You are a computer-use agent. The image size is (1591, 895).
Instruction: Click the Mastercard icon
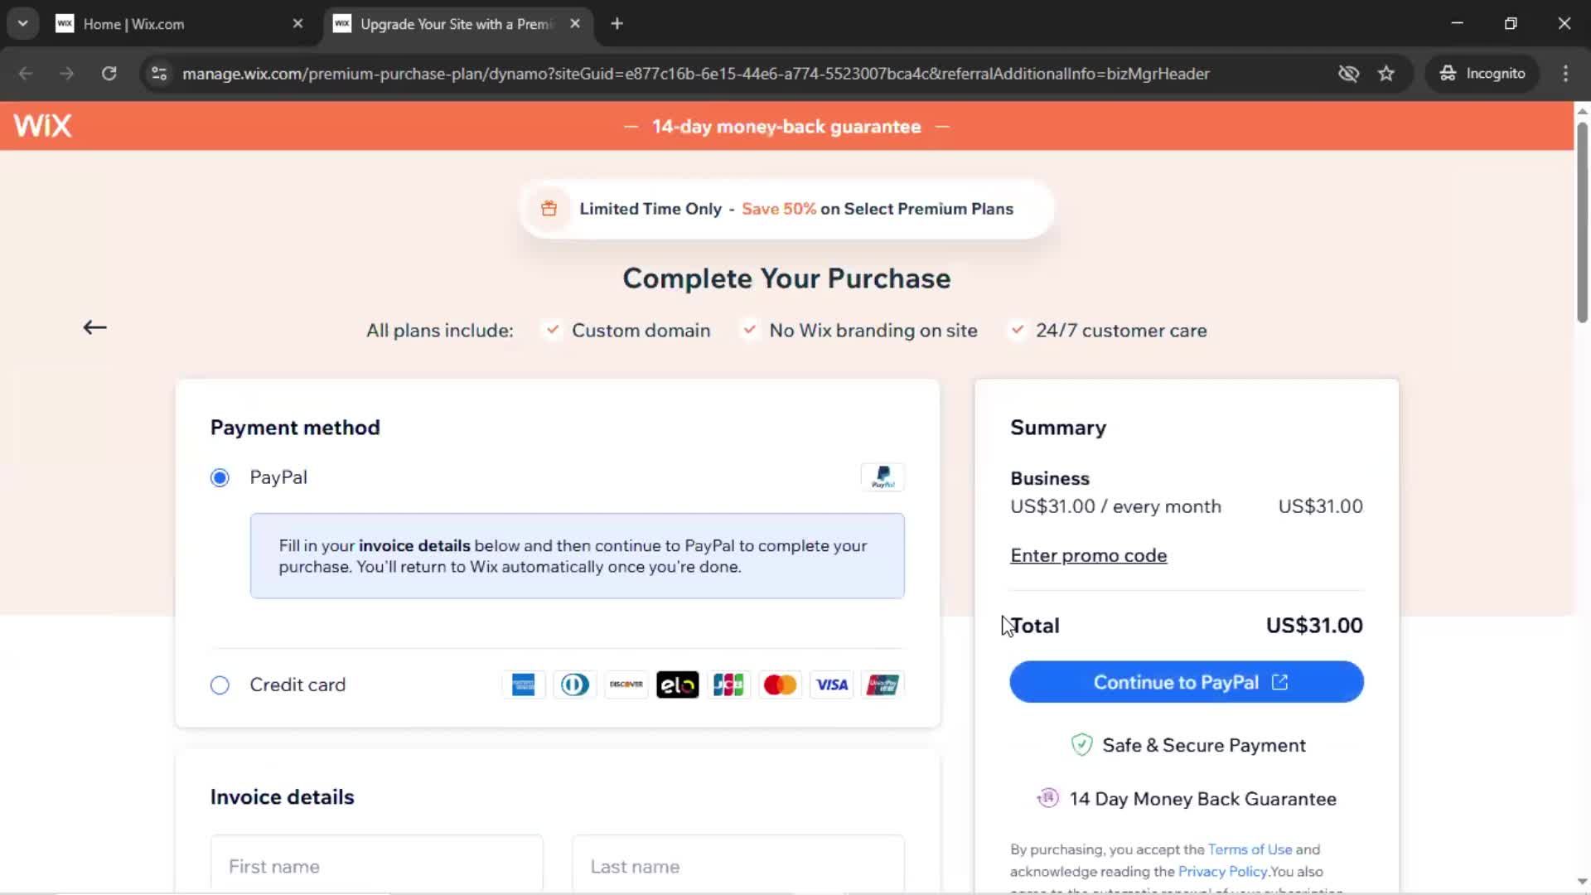click(780, 685)
